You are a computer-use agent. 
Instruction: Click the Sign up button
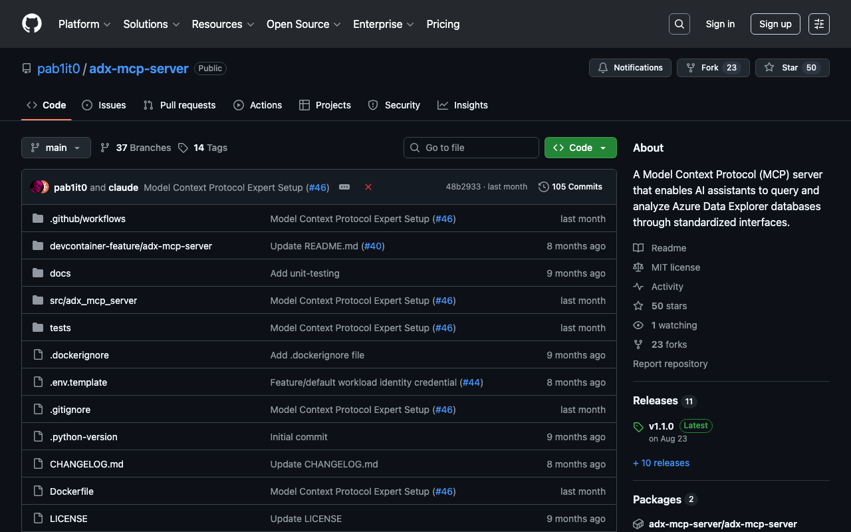[775, 24]
